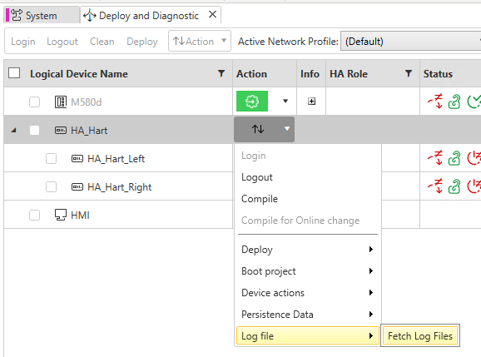This screenshot has width=481, height=357.
Task: Open the Active Network Profile combo box
Action: coord(411,41)
